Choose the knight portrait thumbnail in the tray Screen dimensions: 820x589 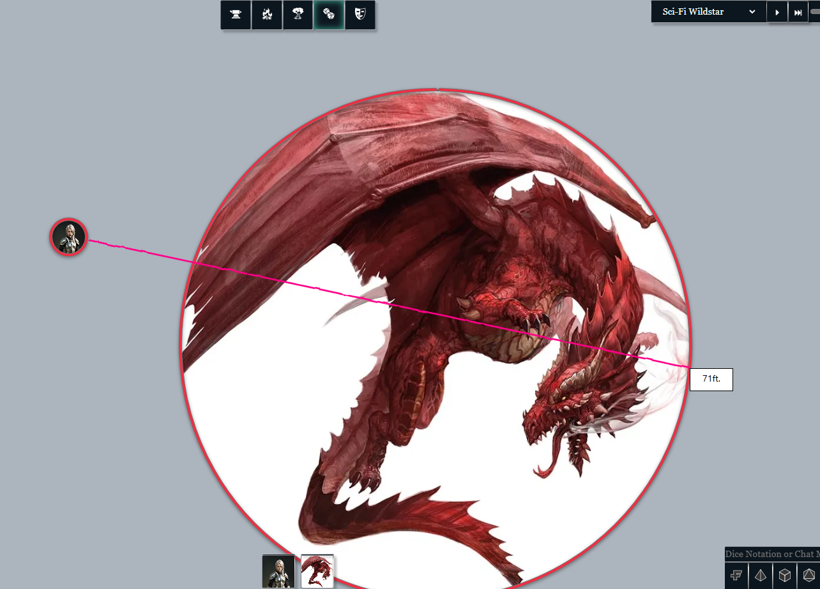(x=278, y=571)
